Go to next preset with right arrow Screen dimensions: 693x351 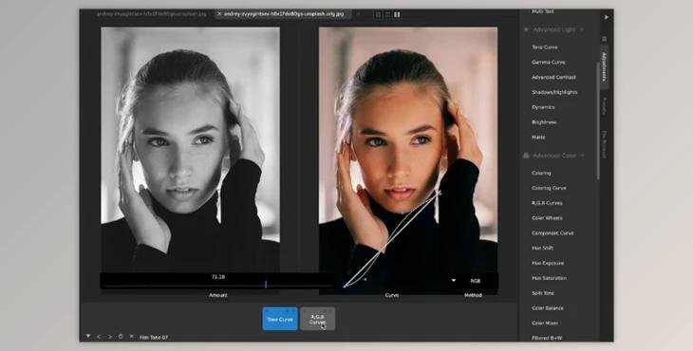(110, 337)
